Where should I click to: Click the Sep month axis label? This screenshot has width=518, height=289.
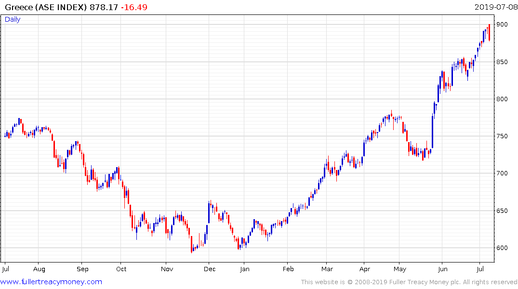click(82, 269)
